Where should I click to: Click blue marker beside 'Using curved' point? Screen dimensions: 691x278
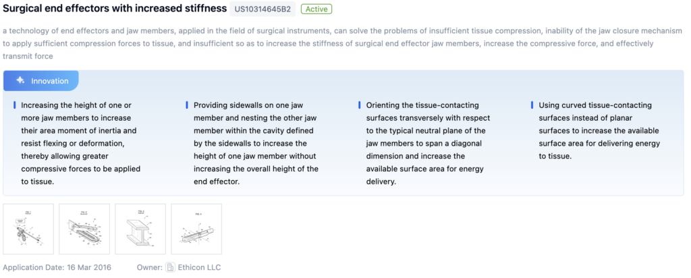pos(532,106)
